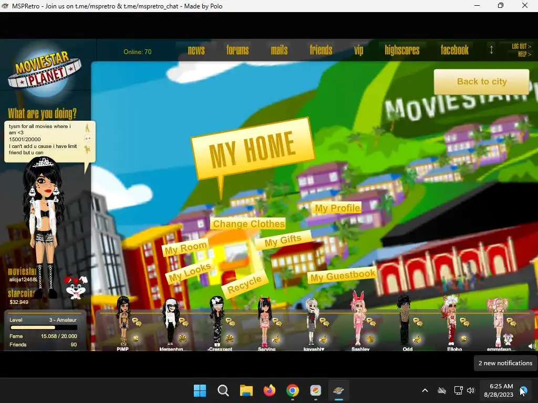The height and width of the screenshot is (403, 538).
Task: Open chat bubbles icon beside -Cresxcent
Action: (230, 322)
